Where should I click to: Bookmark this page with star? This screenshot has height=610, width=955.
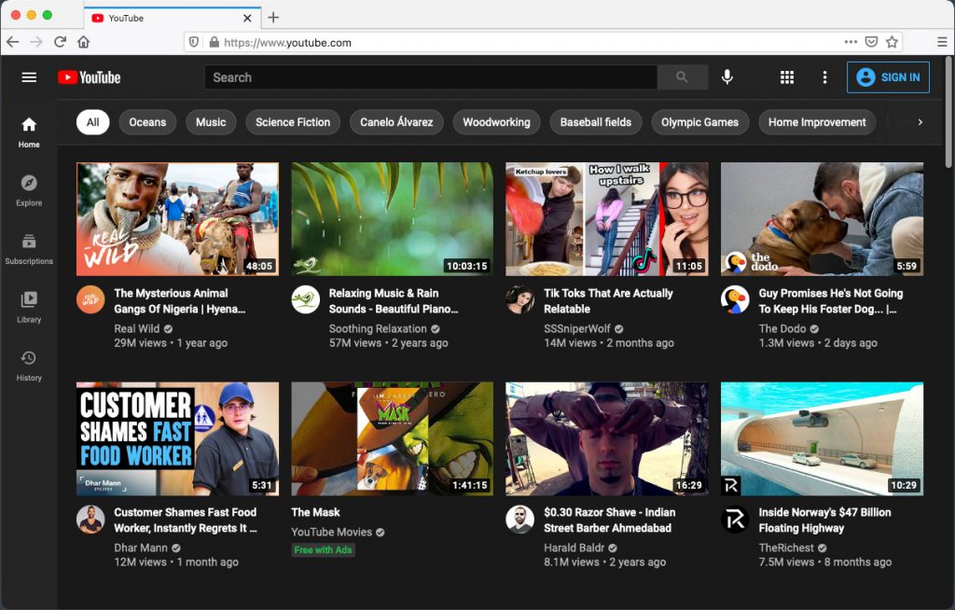click(x=892, y=42)
